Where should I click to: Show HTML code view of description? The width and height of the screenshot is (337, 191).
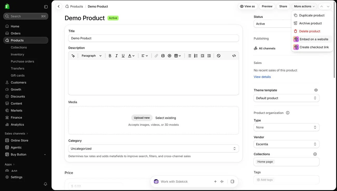click(x=234, y=56)
